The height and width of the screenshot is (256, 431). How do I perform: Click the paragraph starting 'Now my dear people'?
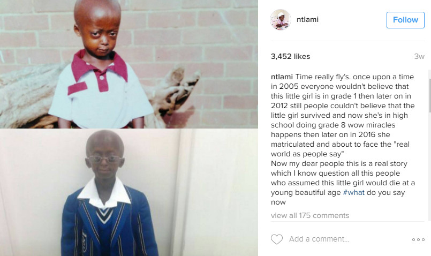coord(343,183)
